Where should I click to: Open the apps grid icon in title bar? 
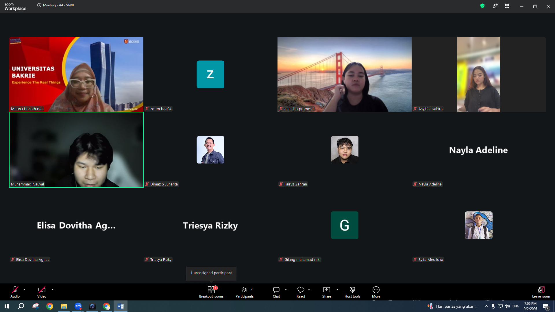[x=507, y=6]
